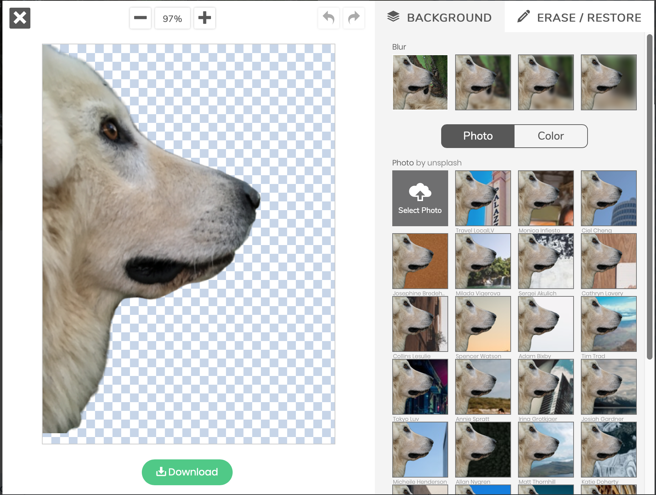This screenshot has height=495, width=656.
Task: Redo the undone edit
Action: click(x=353, y=18)
